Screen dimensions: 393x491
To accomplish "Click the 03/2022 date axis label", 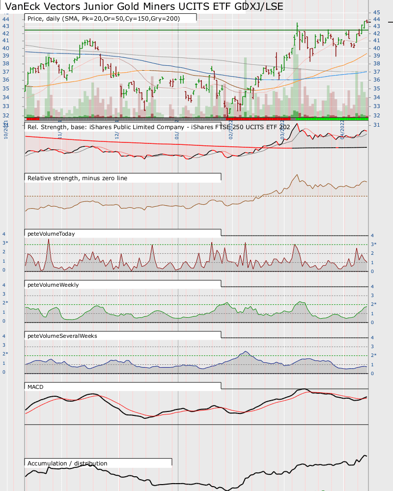I will (x=282, y=129).
